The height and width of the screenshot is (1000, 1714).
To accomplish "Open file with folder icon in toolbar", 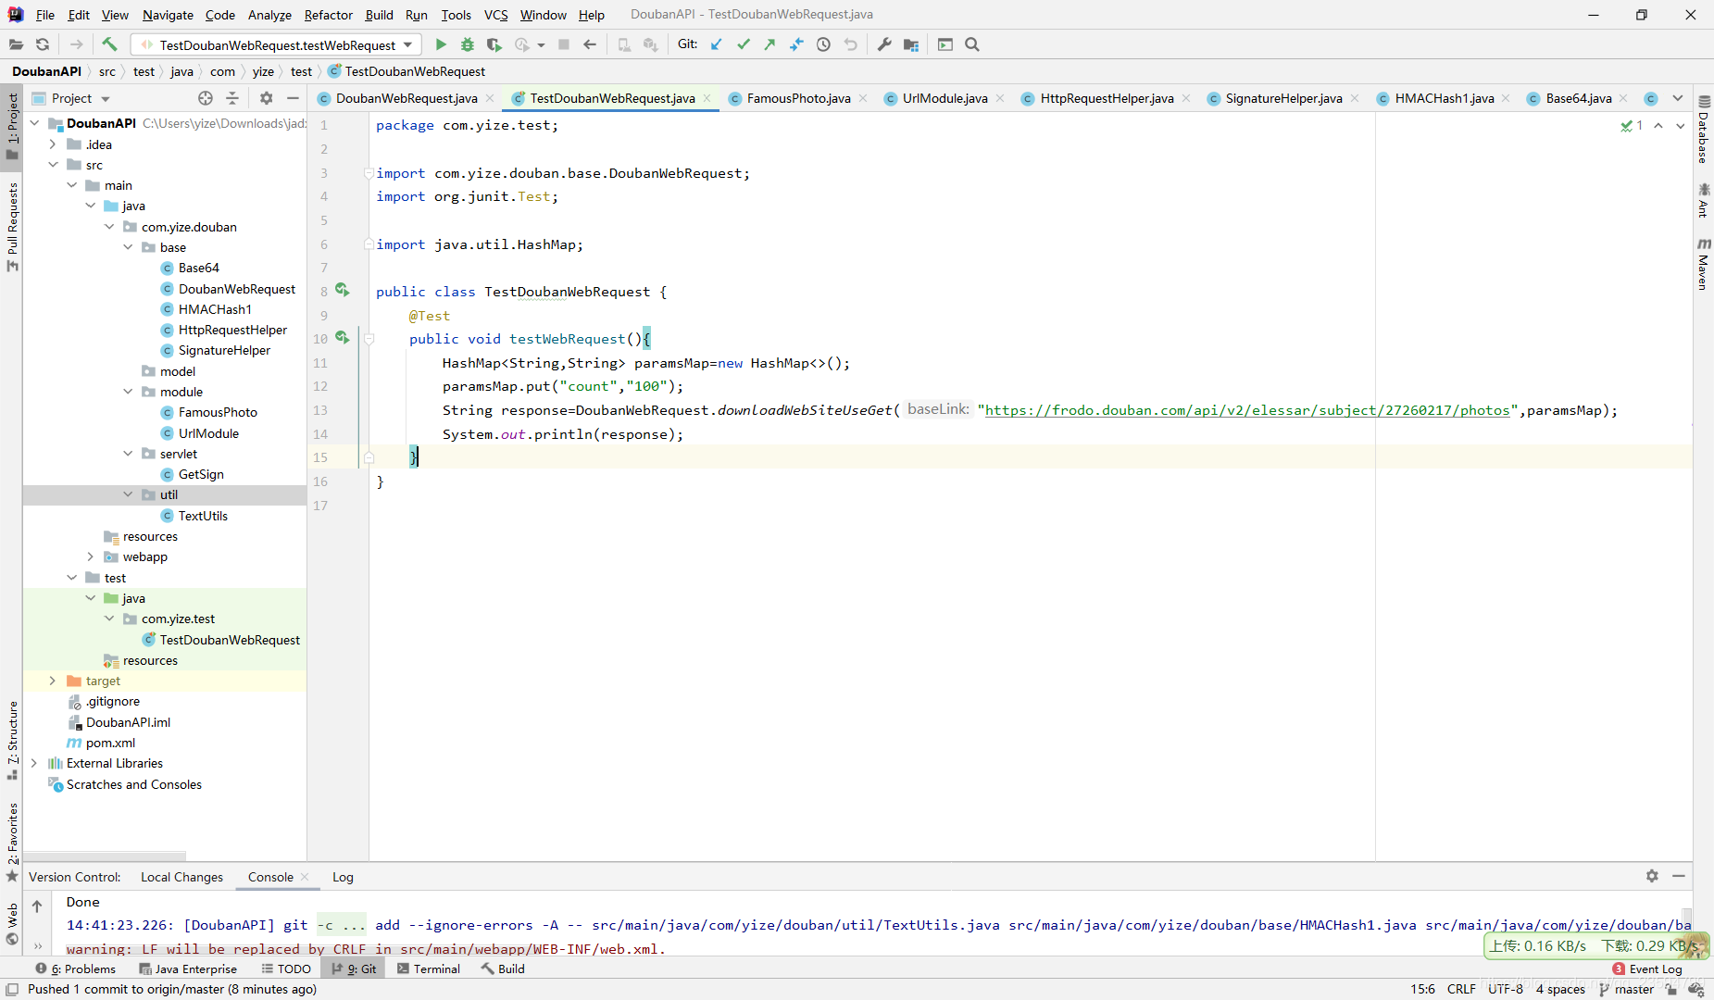I will click(16, 44).
